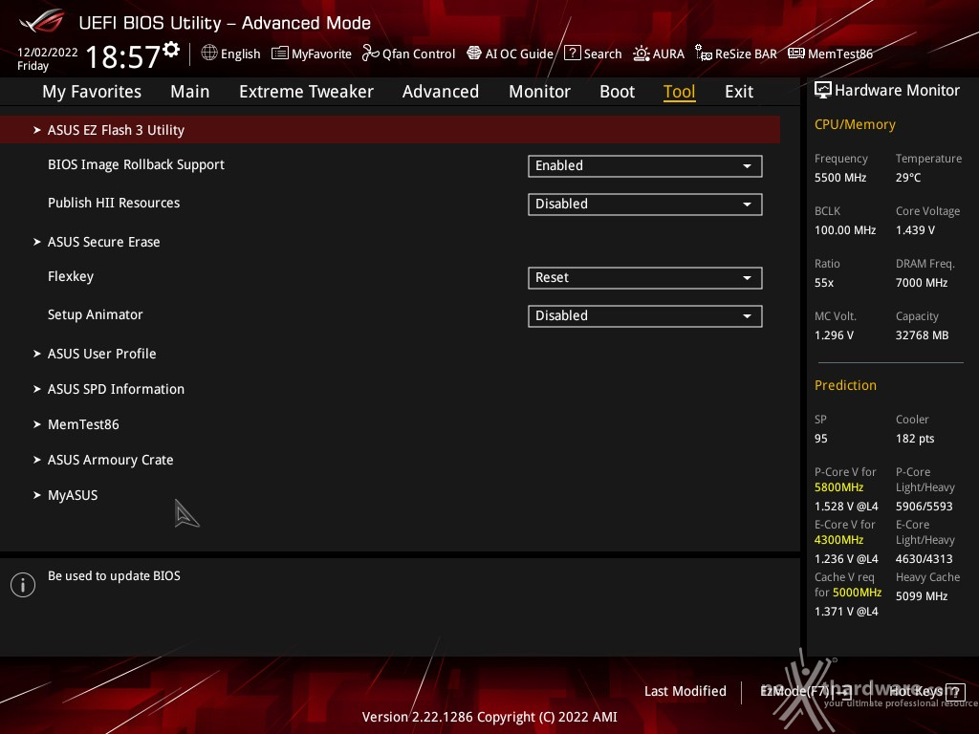Viewport: 979px width, 734px height.
Task: Switch to the Exit tab
Action: (x=739, y=92)
